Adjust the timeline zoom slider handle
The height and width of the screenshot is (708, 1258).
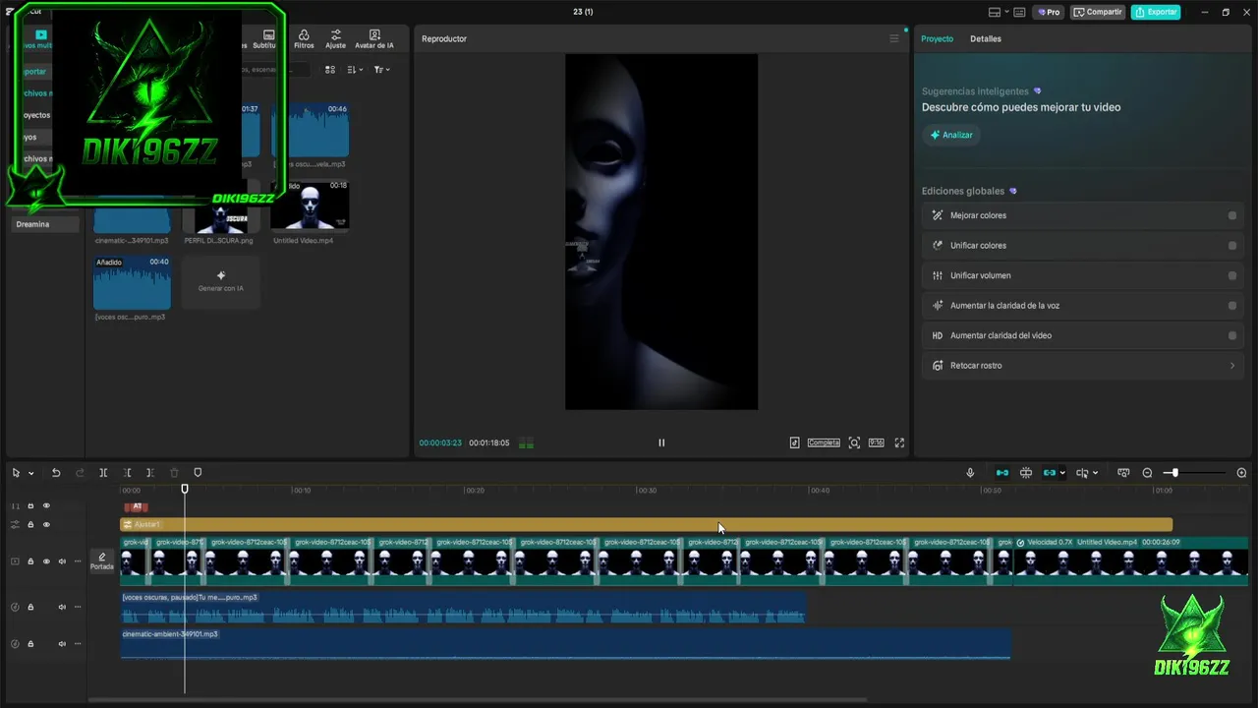point(1173,473)
